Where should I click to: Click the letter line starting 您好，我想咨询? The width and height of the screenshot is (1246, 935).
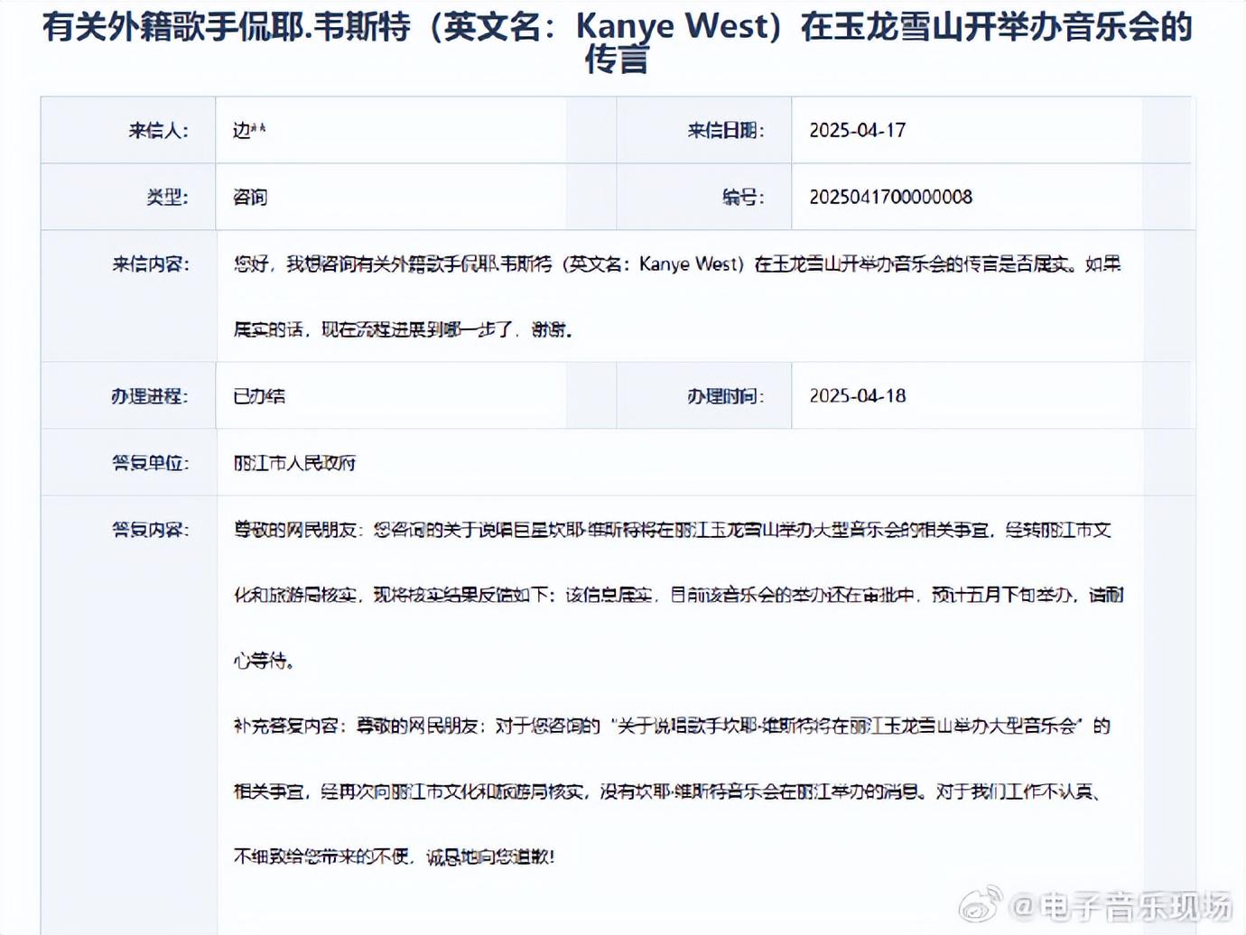tap(677, 264)
